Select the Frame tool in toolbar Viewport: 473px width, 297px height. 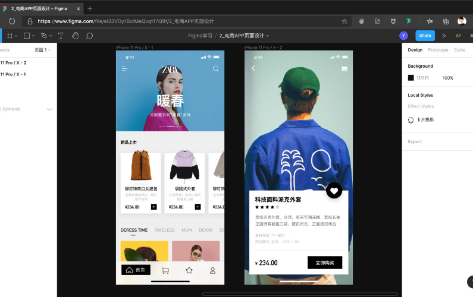point(10,36)
